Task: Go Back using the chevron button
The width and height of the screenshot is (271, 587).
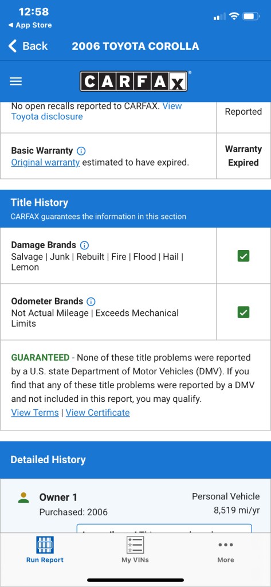Action: [28, 46]
